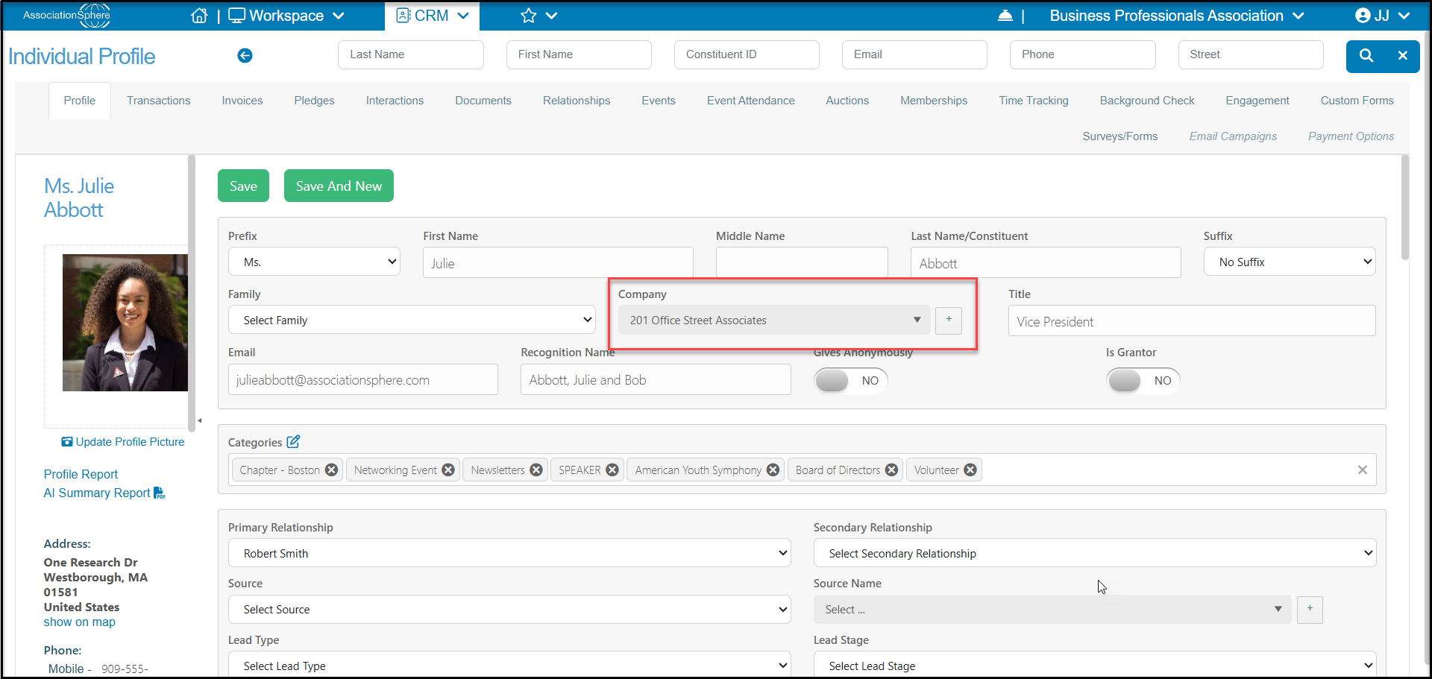Remove the American Youth Symphony tag
Viewport: 1432px width, 679px height.
tap(773, 470)
